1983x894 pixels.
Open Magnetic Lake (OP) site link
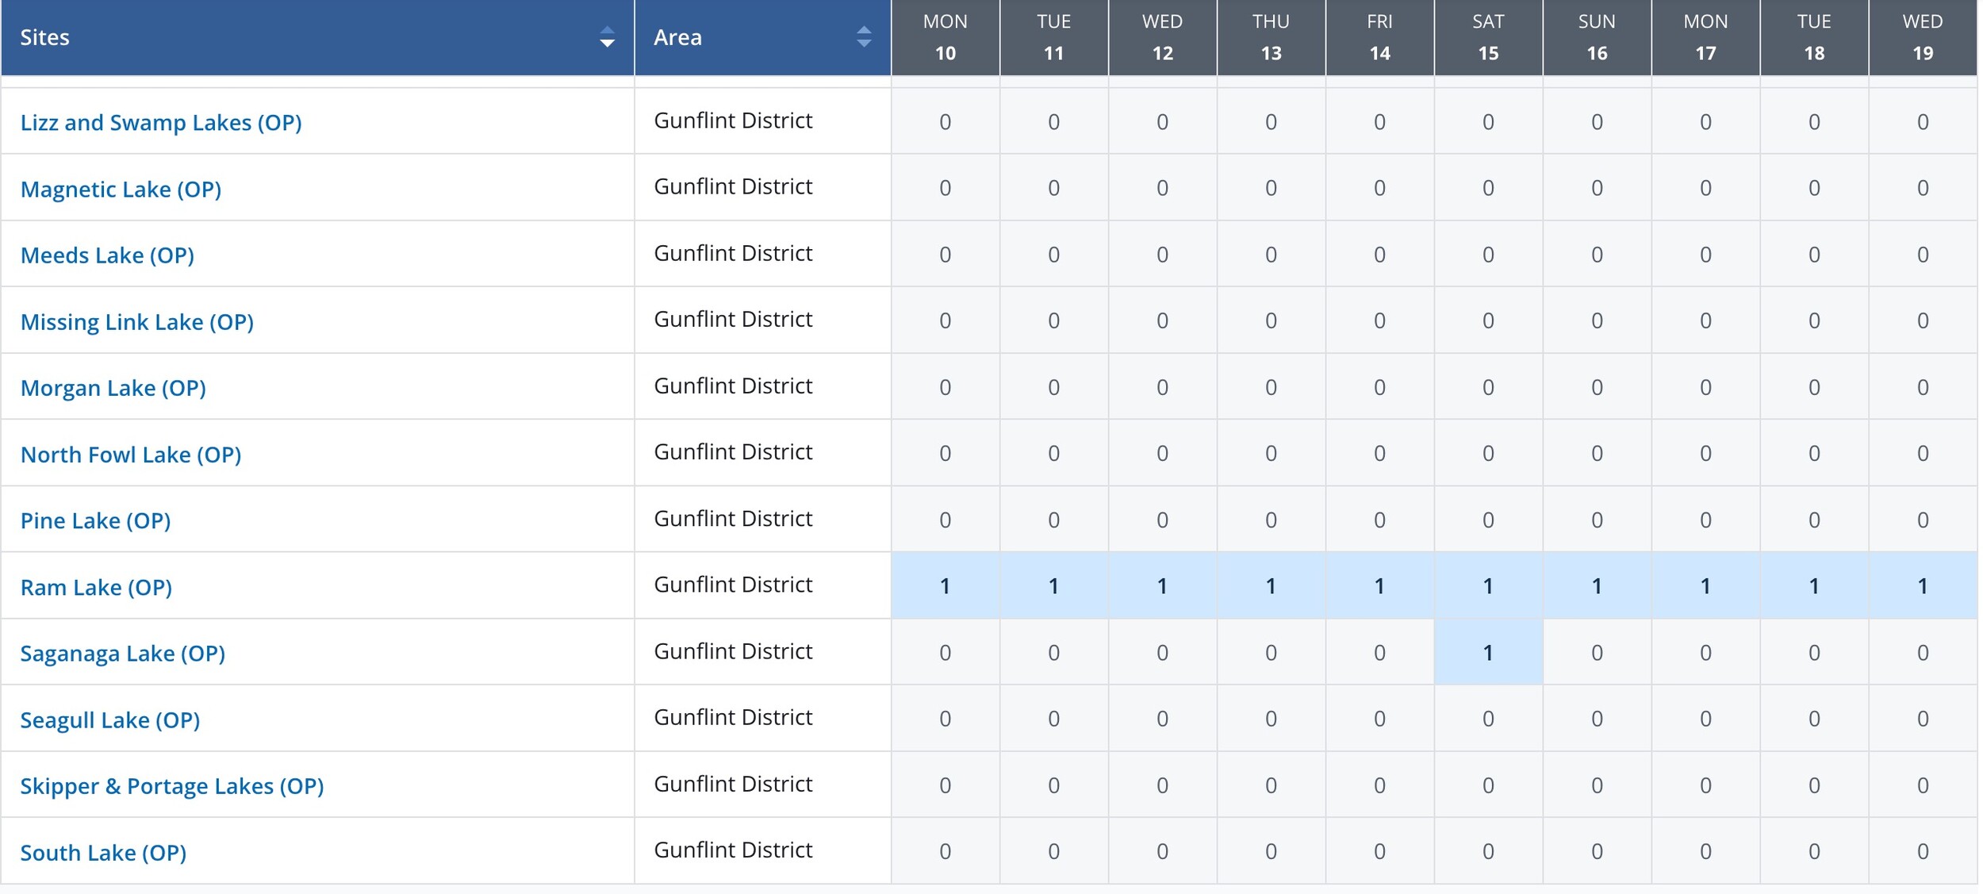click(121, 189)
